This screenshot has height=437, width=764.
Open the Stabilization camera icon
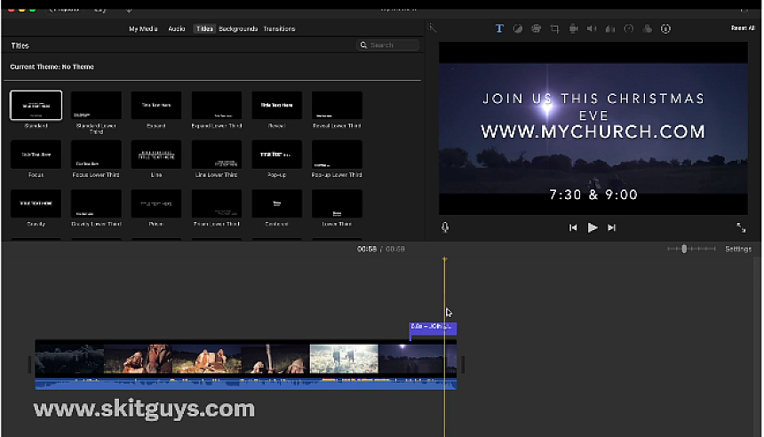(x=574, y=28)
